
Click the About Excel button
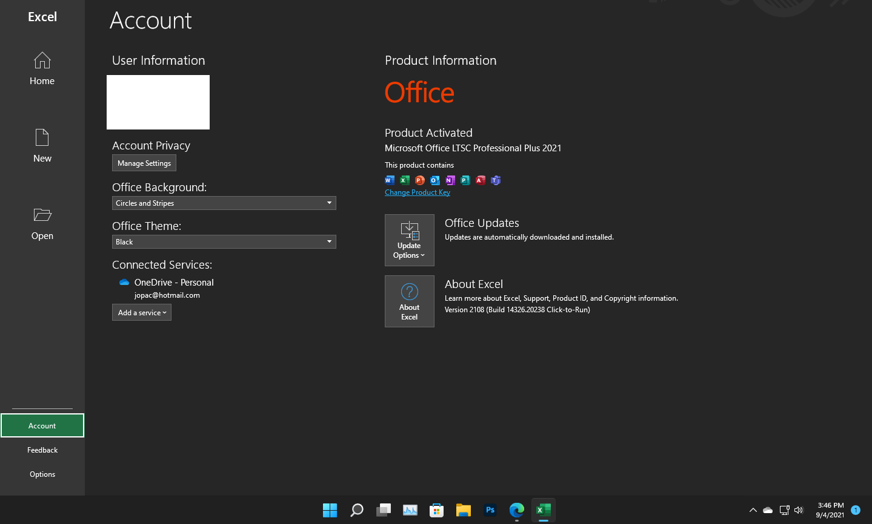pyautogui.click(x=410, y=301)
